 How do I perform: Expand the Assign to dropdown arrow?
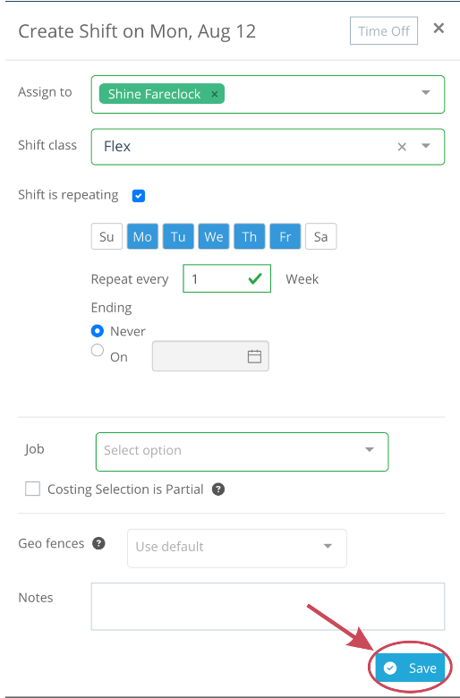point(426,92)
